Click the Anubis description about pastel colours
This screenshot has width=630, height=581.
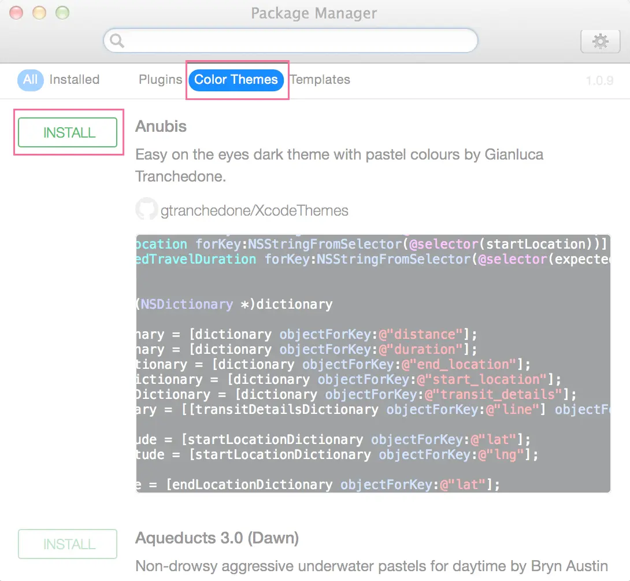[339, 165]
